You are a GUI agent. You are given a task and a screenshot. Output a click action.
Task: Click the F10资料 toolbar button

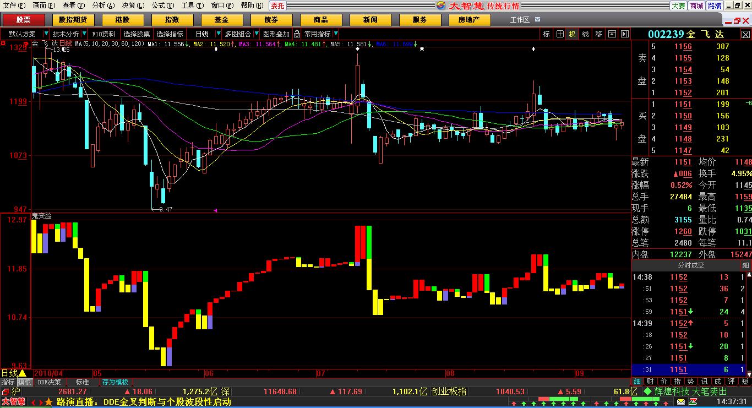(x=104, y=34)
